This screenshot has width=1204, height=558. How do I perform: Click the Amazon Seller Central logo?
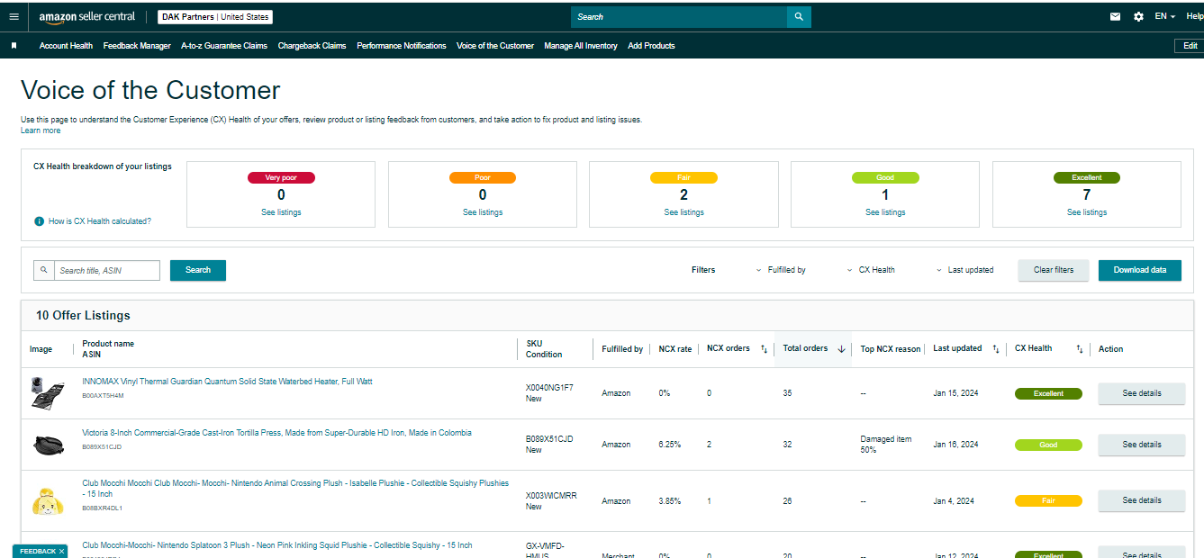[87, 17]
